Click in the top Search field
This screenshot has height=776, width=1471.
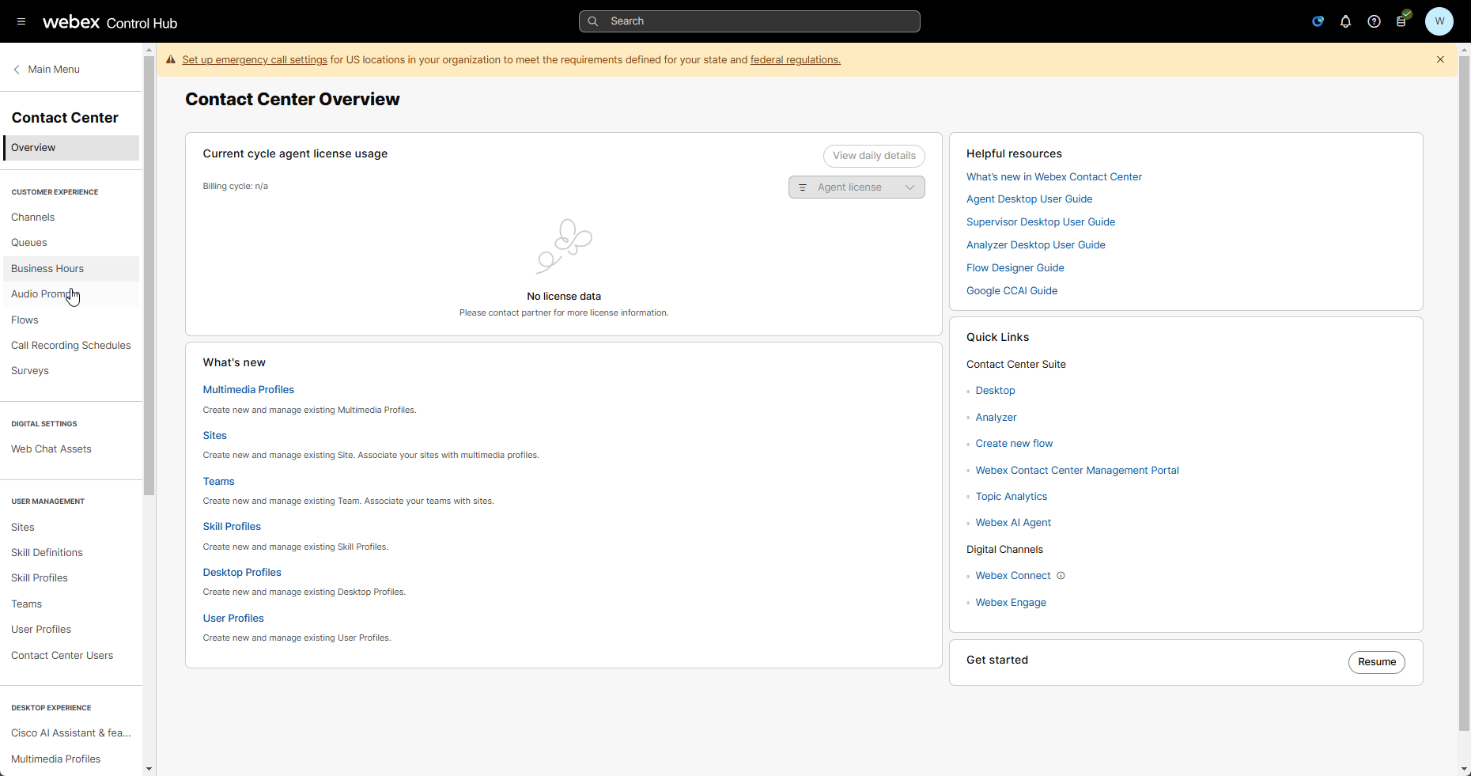click(749, 21)
